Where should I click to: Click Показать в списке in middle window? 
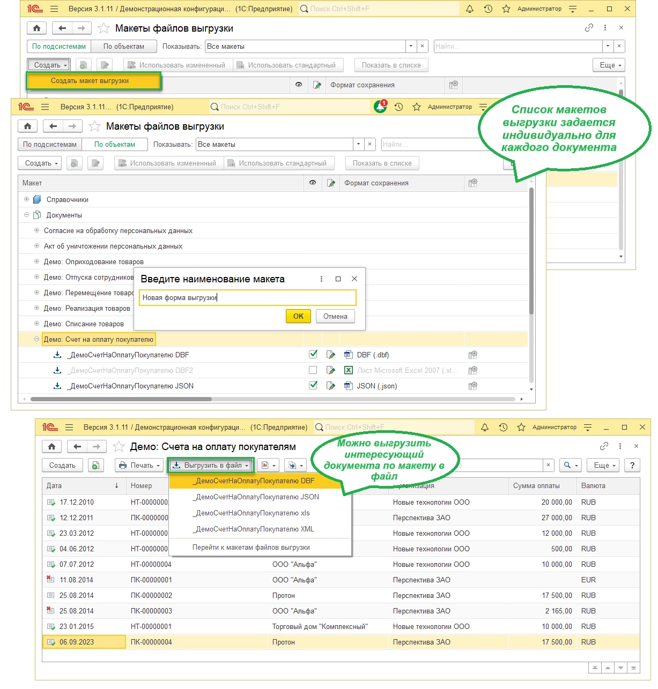382,163
